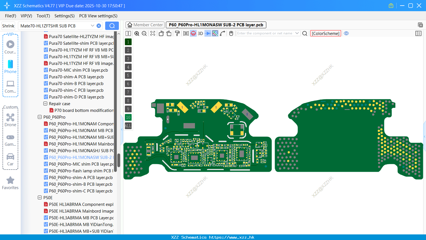Fit PCB board to window
Image resolution: width=426 pixels, height=240 pixels.
tap(153, 33)
